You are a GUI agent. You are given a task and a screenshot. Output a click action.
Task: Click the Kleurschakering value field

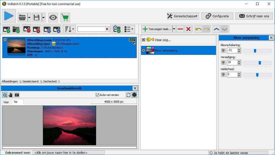232,51
